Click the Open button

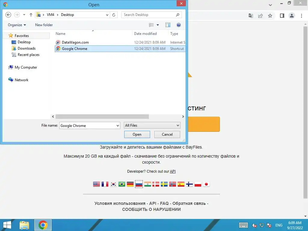[137, 134]
